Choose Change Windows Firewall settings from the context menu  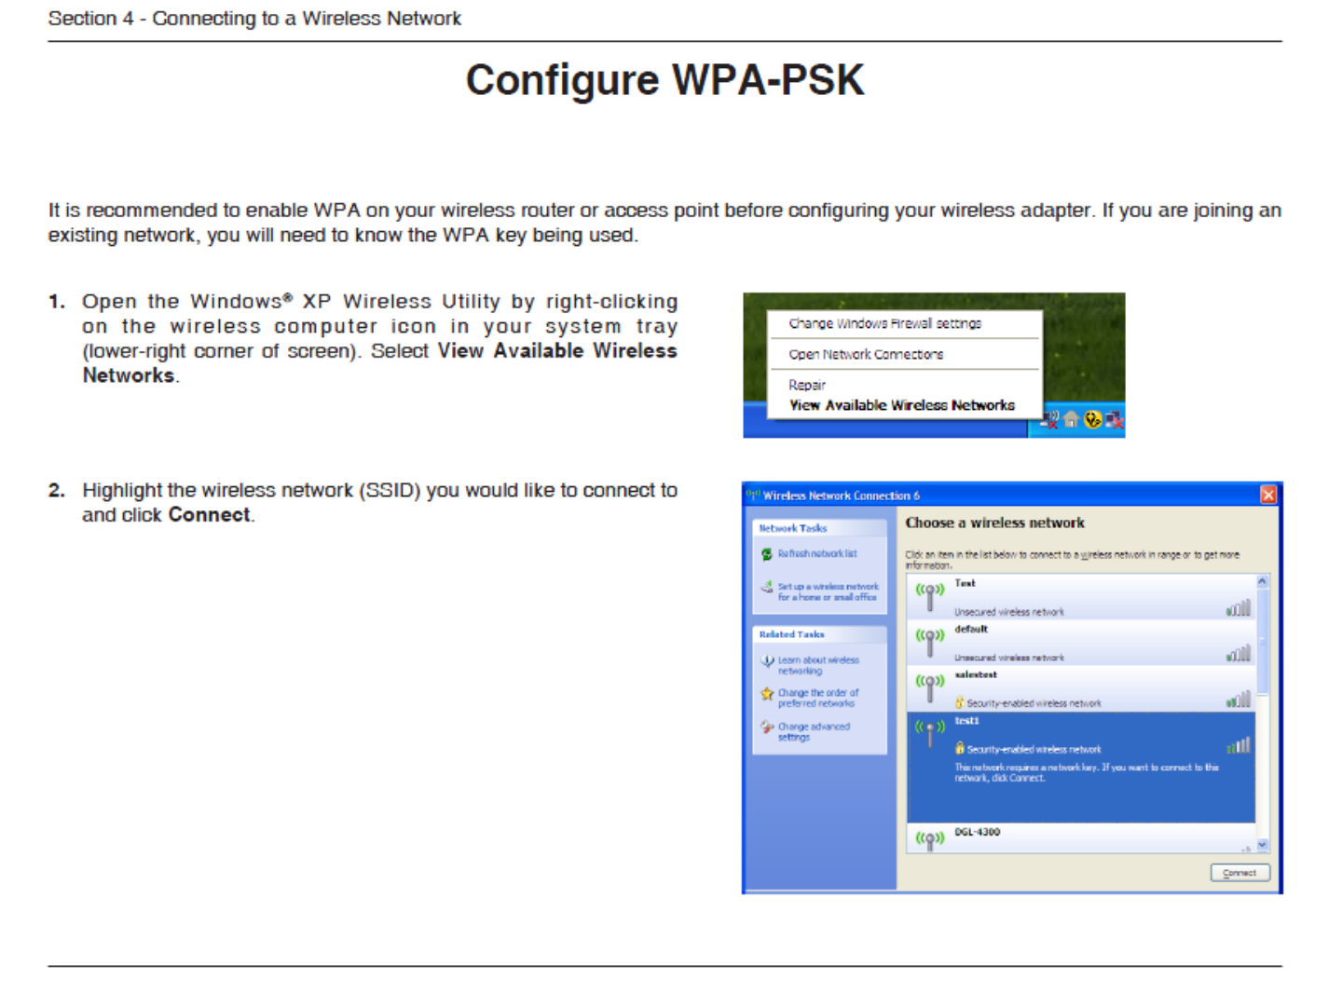(x=884, y=324)
